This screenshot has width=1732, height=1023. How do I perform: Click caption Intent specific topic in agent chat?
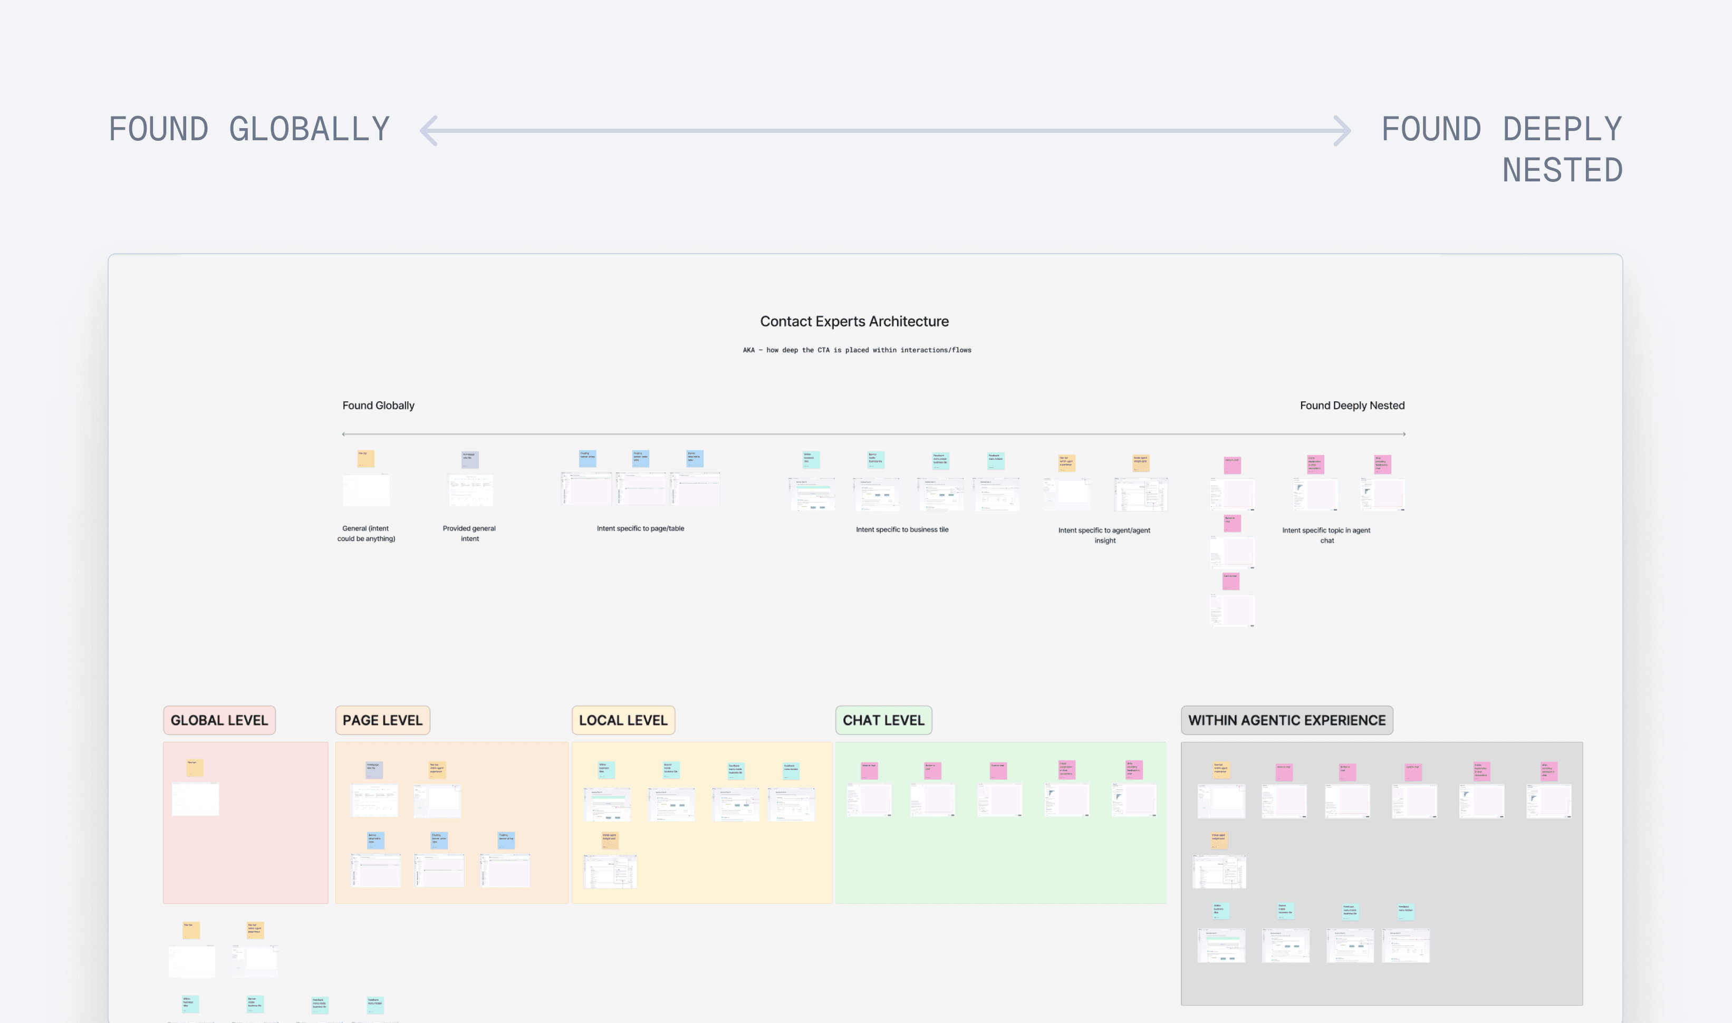click(1326, 535)
